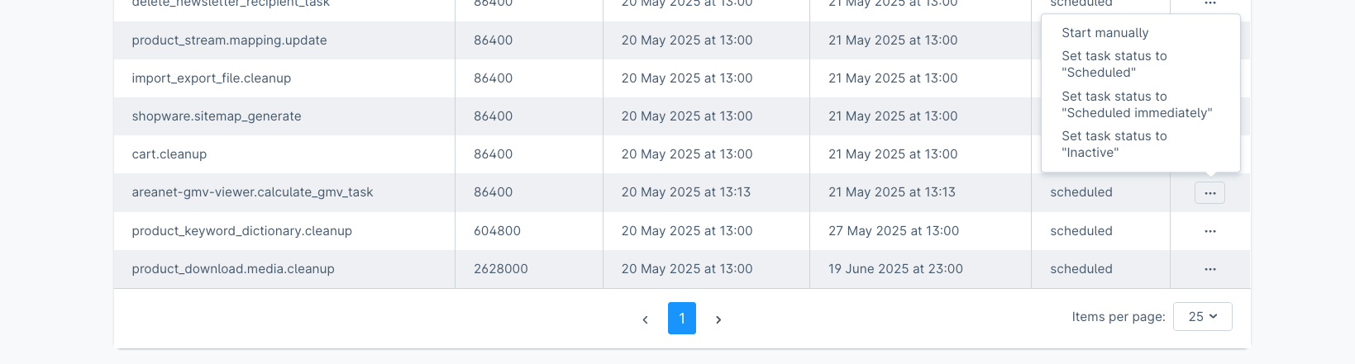This screenshot has width=1355, height=364.
Task: Go to previous page arrow
Action: [x=645, y=319]
